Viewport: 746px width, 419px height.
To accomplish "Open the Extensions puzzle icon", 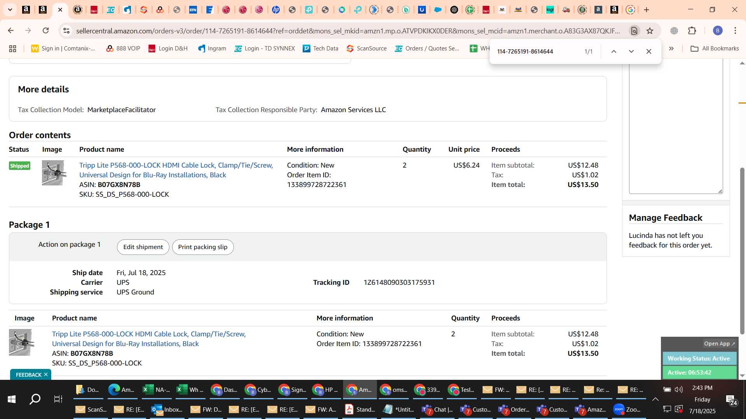I will pyautogui.click(x=692, y=31).
